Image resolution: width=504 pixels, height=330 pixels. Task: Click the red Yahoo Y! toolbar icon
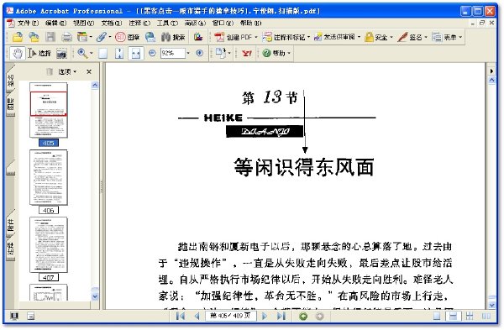coord(247,54)
